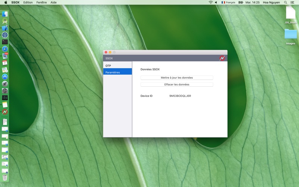Click the clock showing Mar. 14:25
Image resolution: width=299 pixels, height=187 pixels.
253,2
